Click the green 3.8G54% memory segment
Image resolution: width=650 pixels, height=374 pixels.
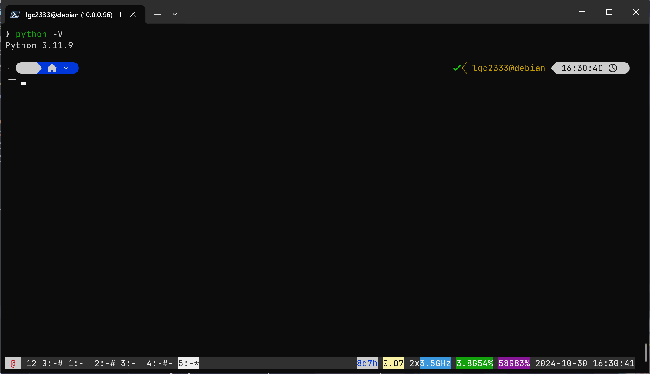pos(475,363)
